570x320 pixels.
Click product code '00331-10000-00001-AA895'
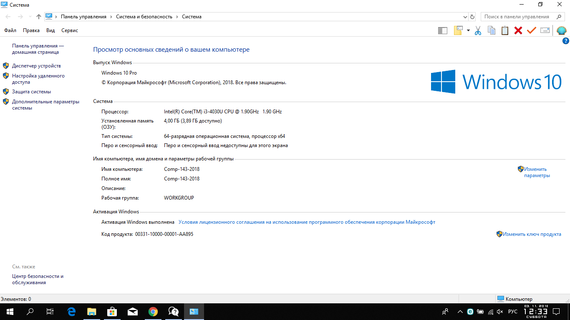pyautogui.click(x=164, y=234)
